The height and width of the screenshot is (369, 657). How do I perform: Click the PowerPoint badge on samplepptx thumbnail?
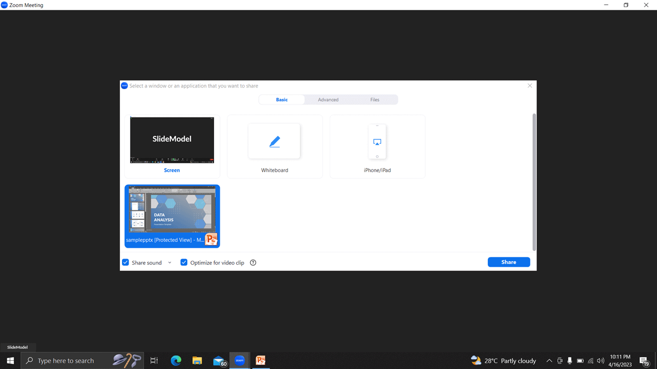tap(211, 239)
